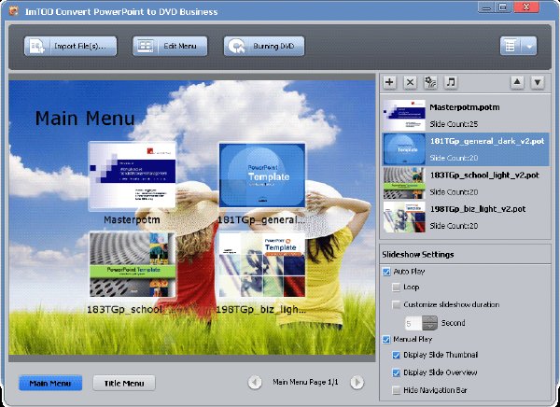Click the duration seconds stepper arrows

(x=429, y=323)
